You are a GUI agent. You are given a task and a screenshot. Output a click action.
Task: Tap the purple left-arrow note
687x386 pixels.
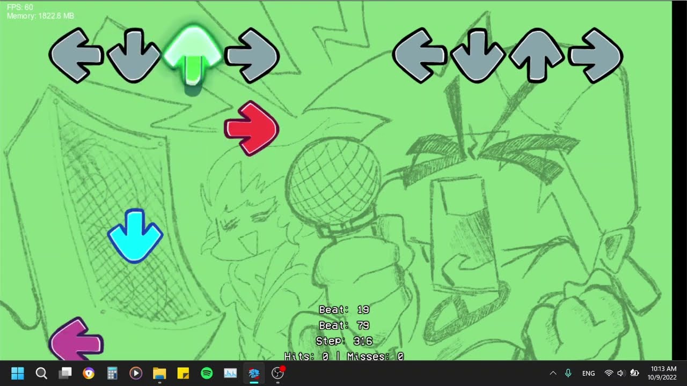coord(76,339)
